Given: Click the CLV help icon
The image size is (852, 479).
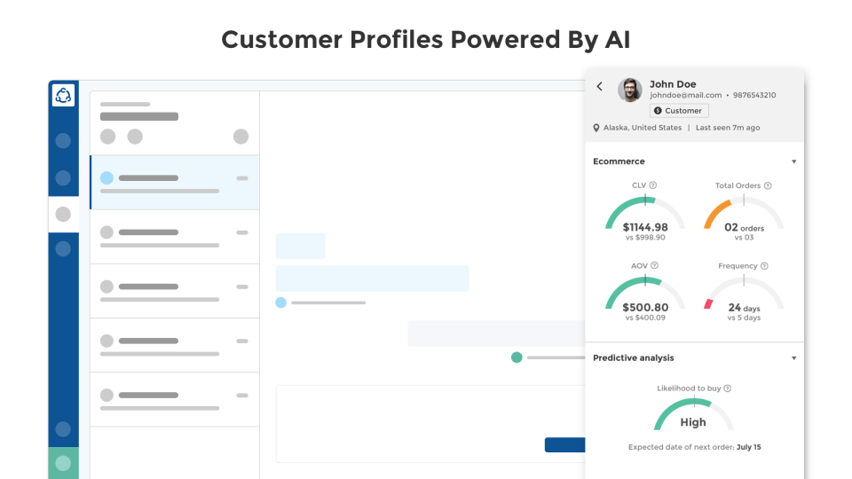Looking at the screenshot, I should [x=653, y=185].
